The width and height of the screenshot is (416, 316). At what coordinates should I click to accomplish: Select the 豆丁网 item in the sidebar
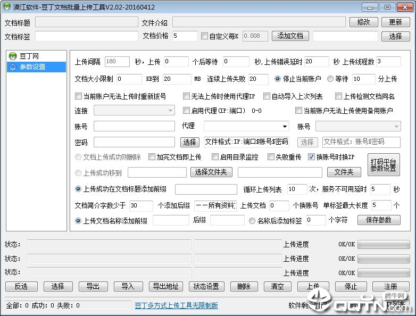[29, 56]
